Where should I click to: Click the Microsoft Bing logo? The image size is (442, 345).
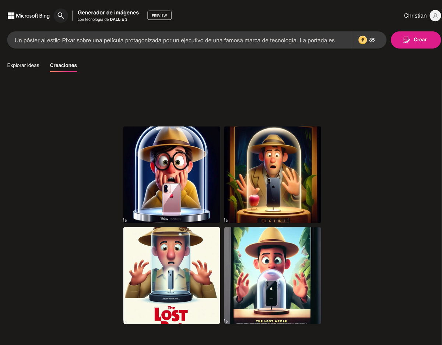(x=28, y=15)
